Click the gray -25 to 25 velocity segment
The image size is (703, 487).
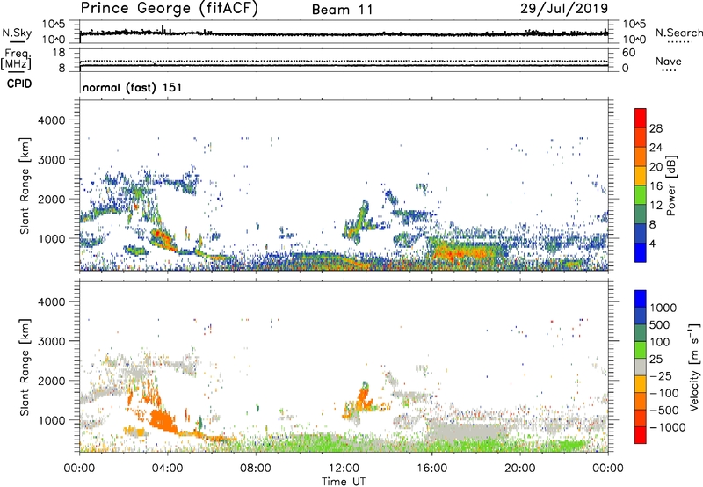[641, 367]
